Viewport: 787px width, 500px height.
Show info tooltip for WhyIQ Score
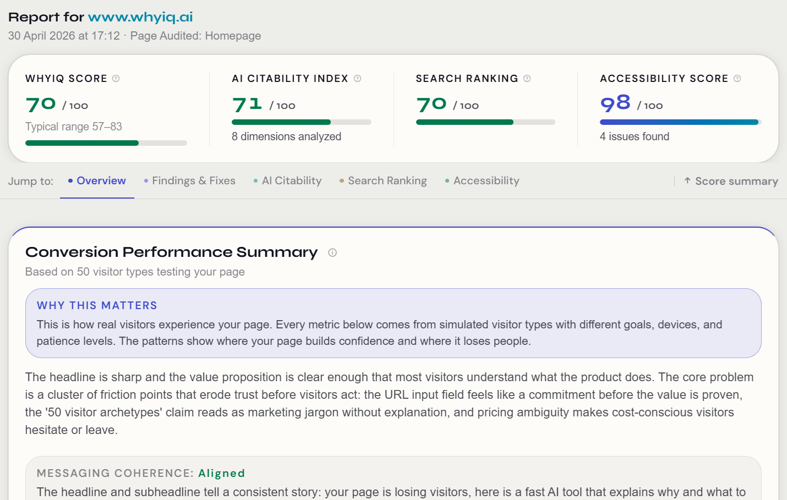(116, 79)
